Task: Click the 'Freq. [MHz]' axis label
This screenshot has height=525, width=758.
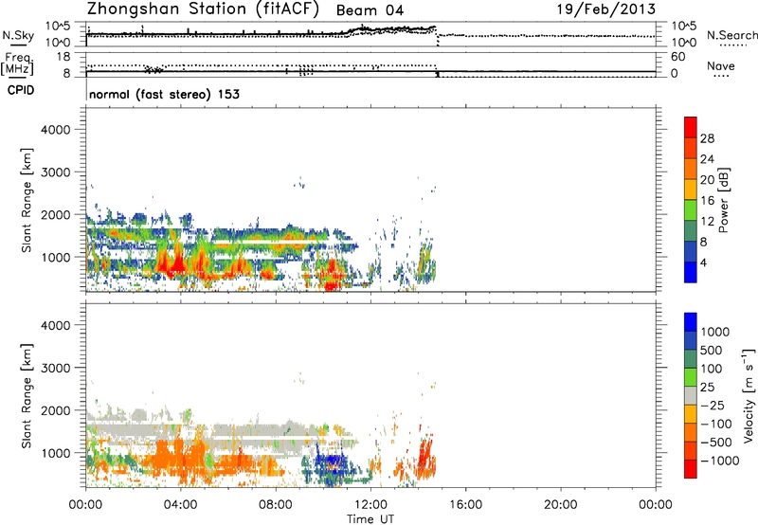Action: click(x=17, y=63)
